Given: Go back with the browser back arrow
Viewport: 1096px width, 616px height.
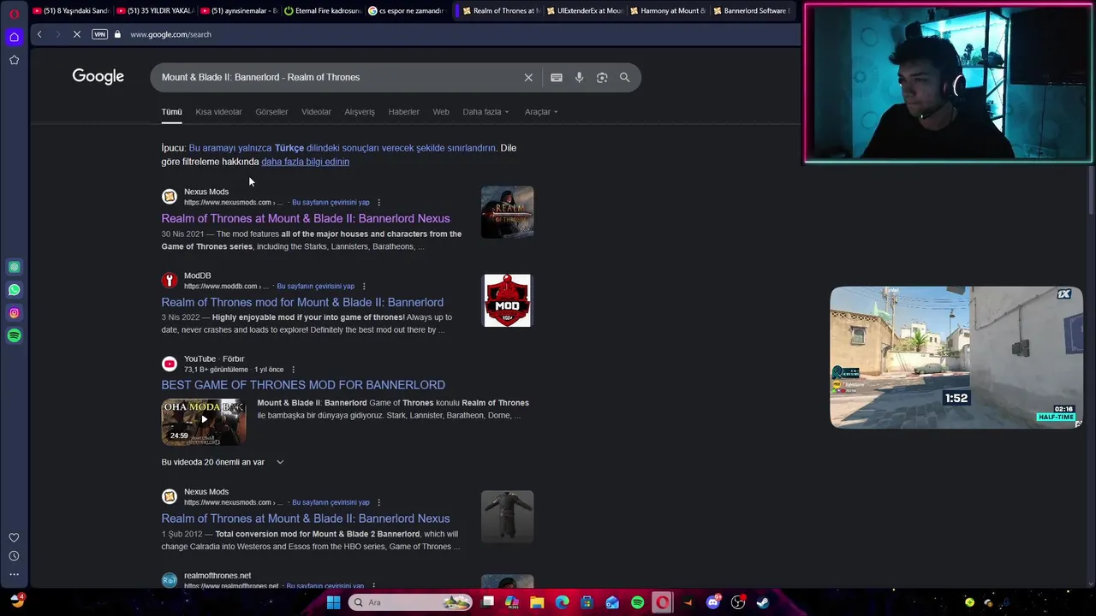Looking at the screenshot, I should [x=39, y=34].
